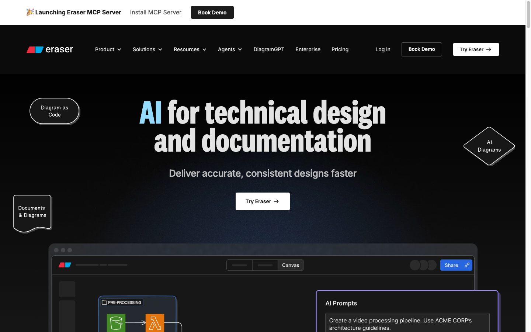Image resolution: width=531 pixels, height=332 pixels.
Task: Open the Agents dropdown chevron
Action: tap(240, 49)
